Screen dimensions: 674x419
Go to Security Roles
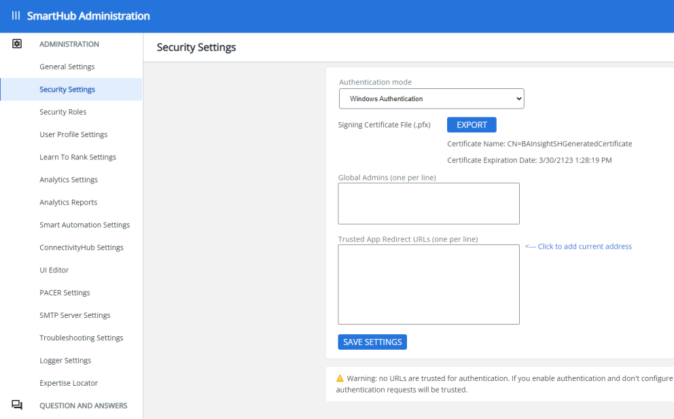(63, 112)
